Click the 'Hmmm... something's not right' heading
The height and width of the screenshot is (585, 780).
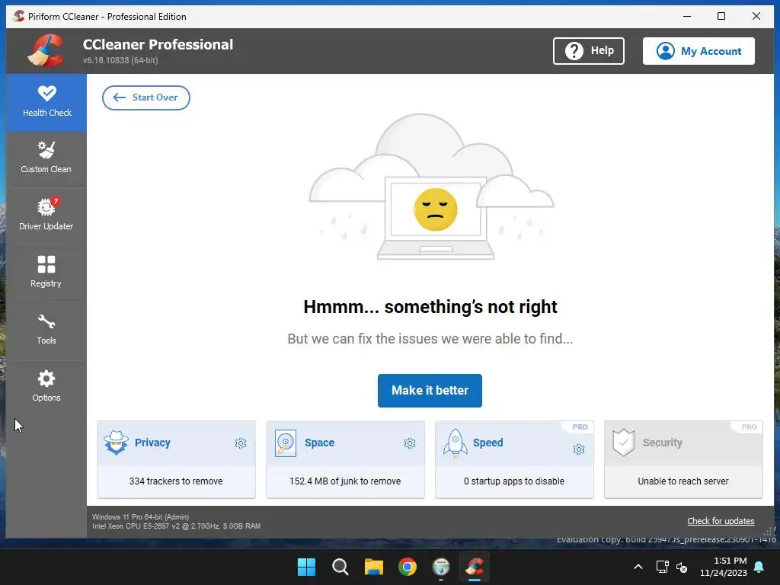point(430,307)
